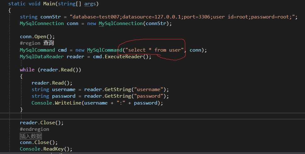Click the while (reader.Read()) statement
The width and height of the screenshot is (305, 154).
(50, 70)
